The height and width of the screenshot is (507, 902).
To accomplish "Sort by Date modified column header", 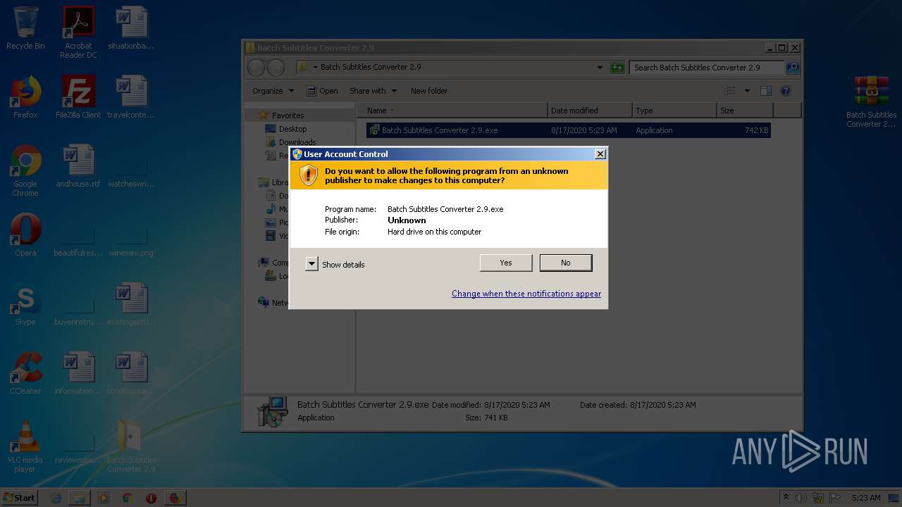I will pyautogui.click(x=590, y=111).
